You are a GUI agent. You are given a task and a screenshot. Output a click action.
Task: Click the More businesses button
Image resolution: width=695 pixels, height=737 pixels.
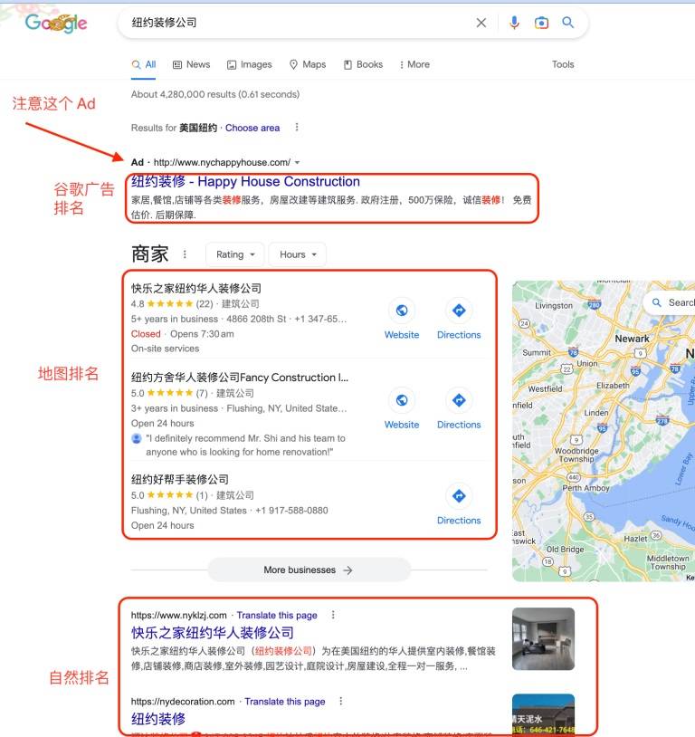[x=309, y=569]
